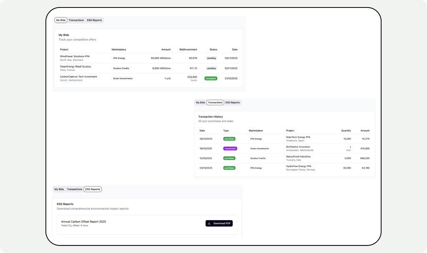Click the €25,000 investment value
Image resolution: width=427 pixels, height=253 pixels.
(192, 77)
